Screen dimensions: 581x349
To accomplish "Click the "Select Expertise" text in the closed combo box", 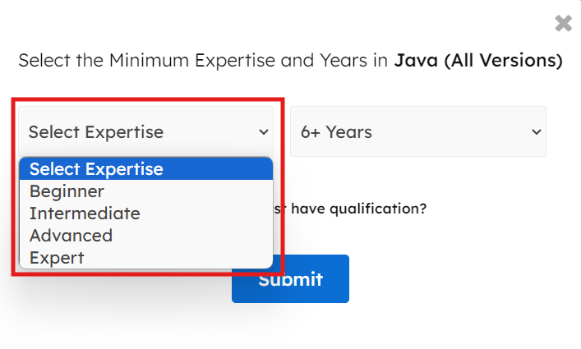I will tap(95, 131).
